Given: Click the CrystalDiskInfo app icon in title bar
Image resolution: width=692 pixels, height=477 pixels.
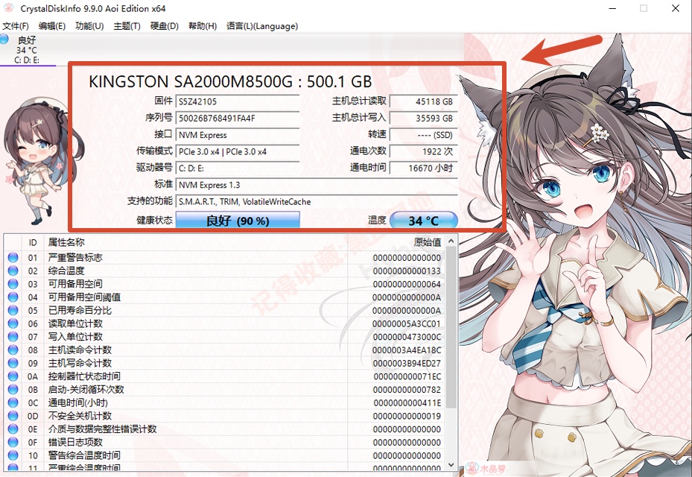Looking at the screenshot, I should 8,8.
